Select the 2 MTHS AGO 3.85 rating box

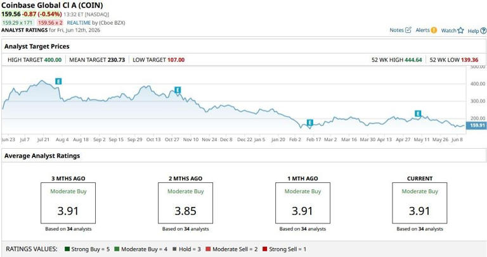tap(185, 203)
